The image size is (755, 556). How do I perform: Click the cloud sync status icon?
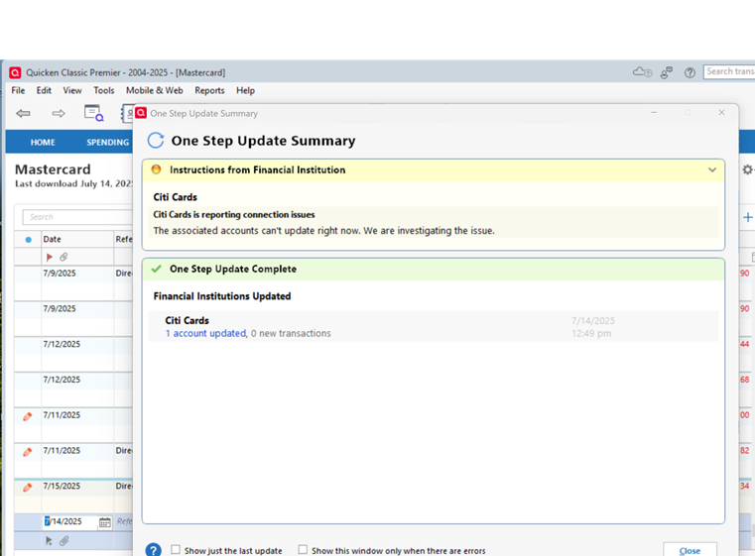pos(642,72)
